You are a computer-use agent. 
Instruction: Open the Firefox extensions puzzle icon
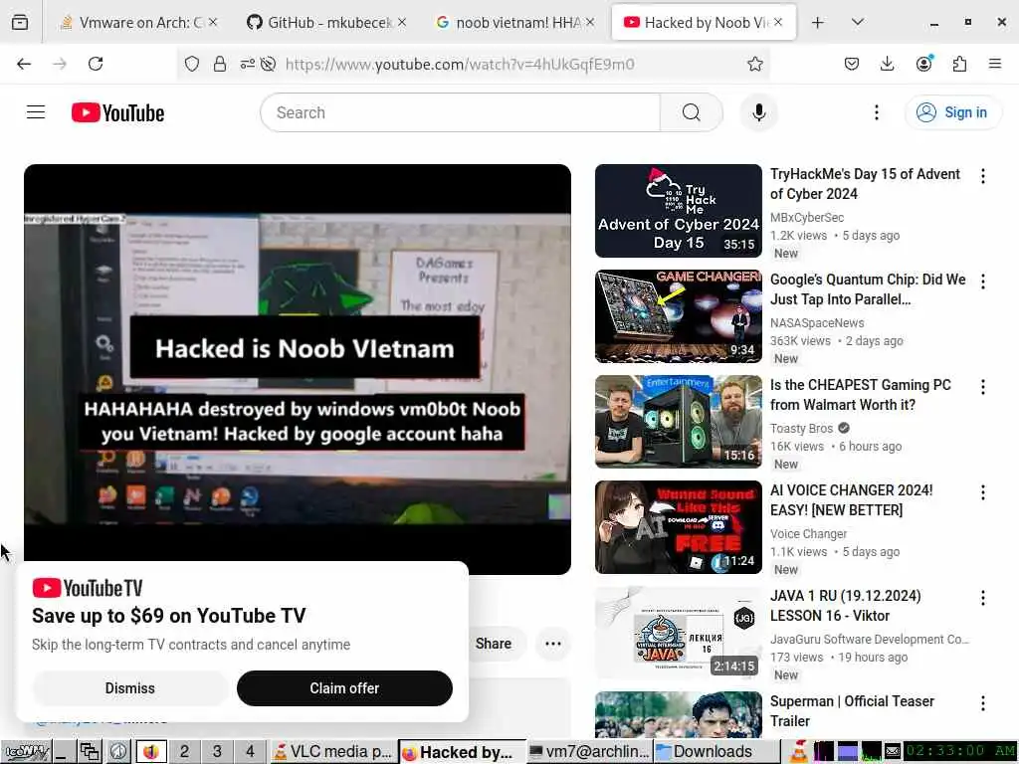(x=959, y=64)
